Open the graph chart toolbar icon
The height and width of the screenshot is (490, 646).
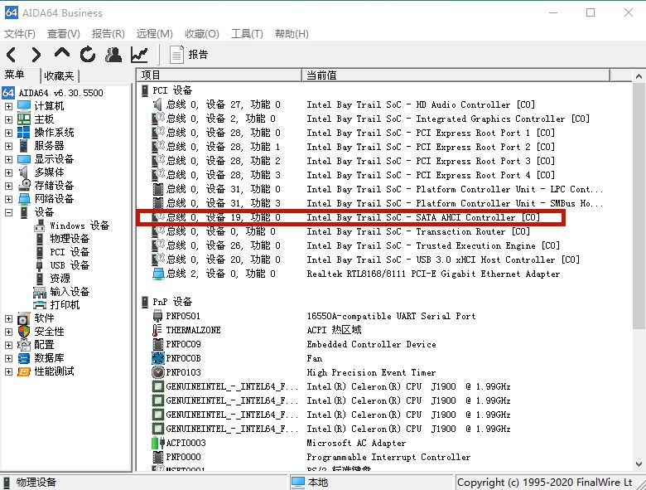point(139,55)
